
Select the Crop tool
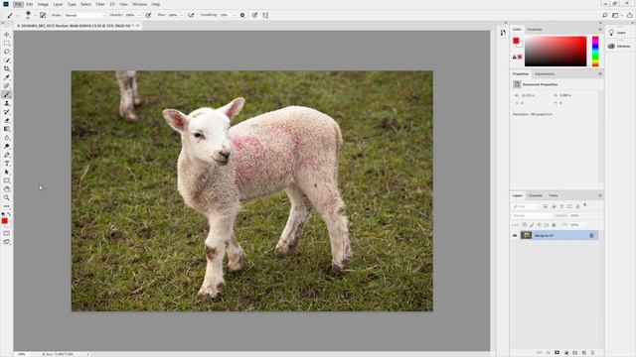tap(7, 68)
